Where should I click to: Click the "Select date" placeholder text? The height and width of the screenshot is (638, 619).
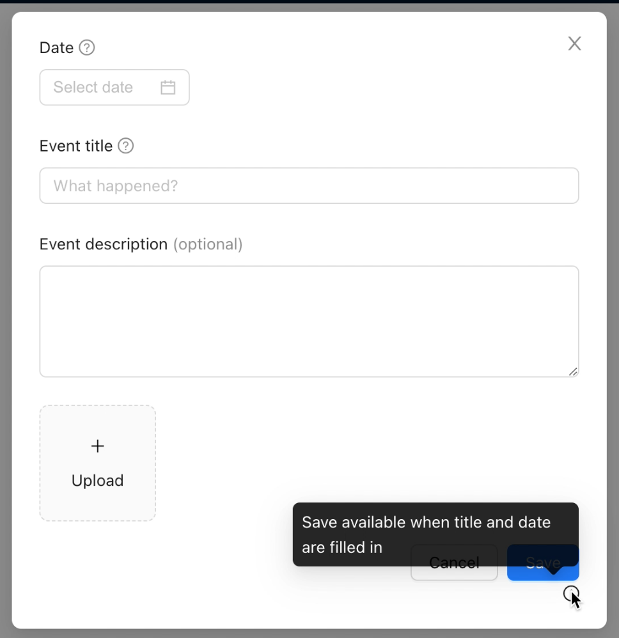[93, 88]
